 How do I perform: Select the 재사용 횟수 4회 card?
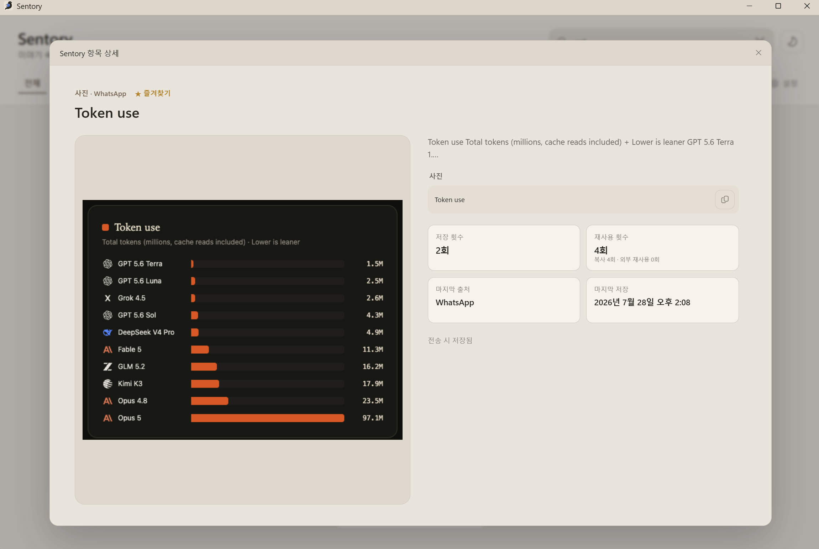[x=662, y=248]
